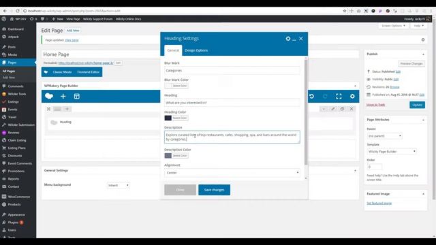Click the browser reload button
The image size is (436, 245).
coord(18,11)
